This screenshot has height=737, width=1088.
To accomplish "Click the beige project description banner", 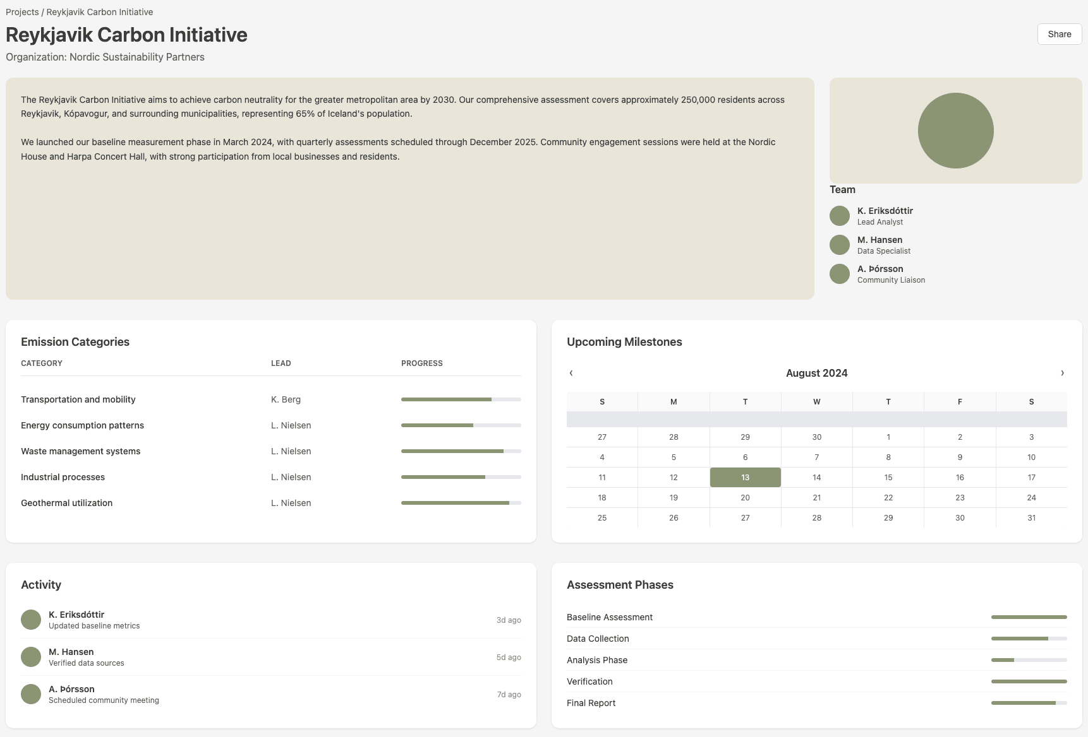I will tap(410, 186).
